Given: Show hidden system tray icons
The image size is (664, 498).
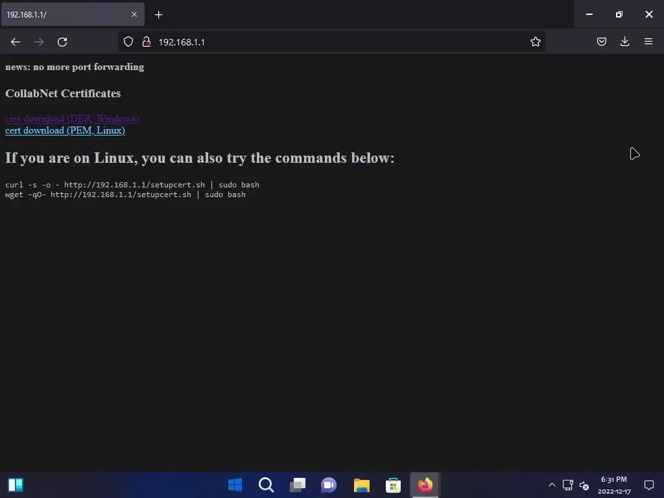Looking at the screenshot, I should point(552,485).
